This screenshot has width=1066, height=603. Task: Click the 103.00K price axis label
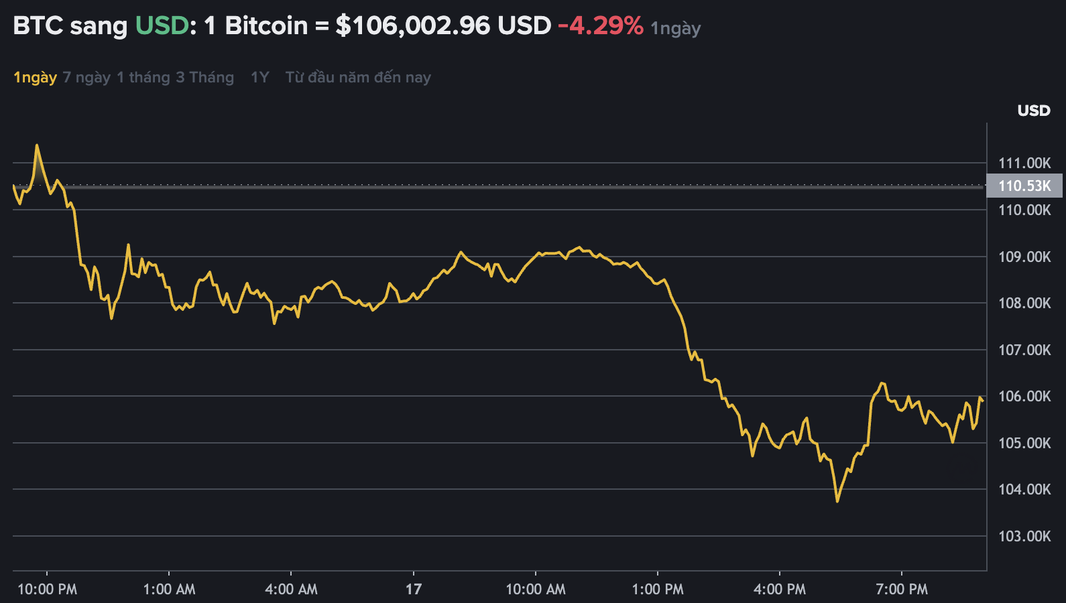(x=1024, y=536)
